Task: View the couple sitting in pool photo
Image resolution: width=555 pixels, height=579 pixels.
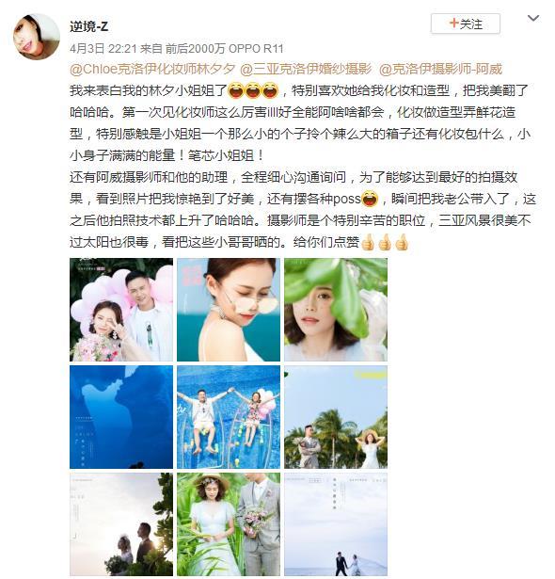Action: coord(229,417)
